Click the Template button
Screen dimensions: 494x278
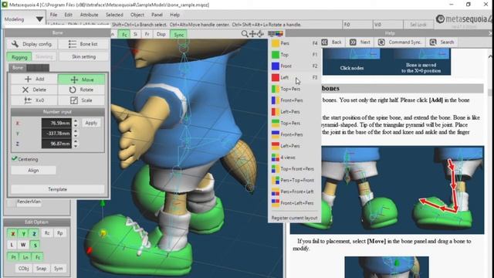(x=58, y=189)
